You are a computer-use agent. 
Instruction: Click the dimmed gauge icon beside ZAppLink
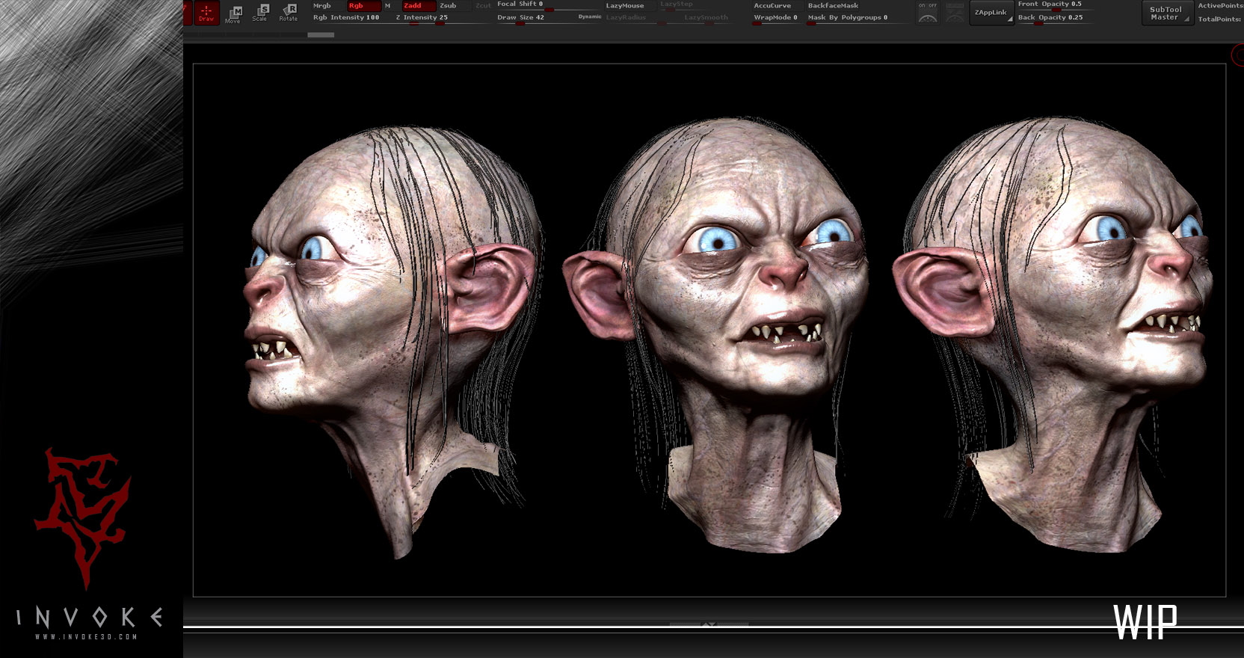955,13
